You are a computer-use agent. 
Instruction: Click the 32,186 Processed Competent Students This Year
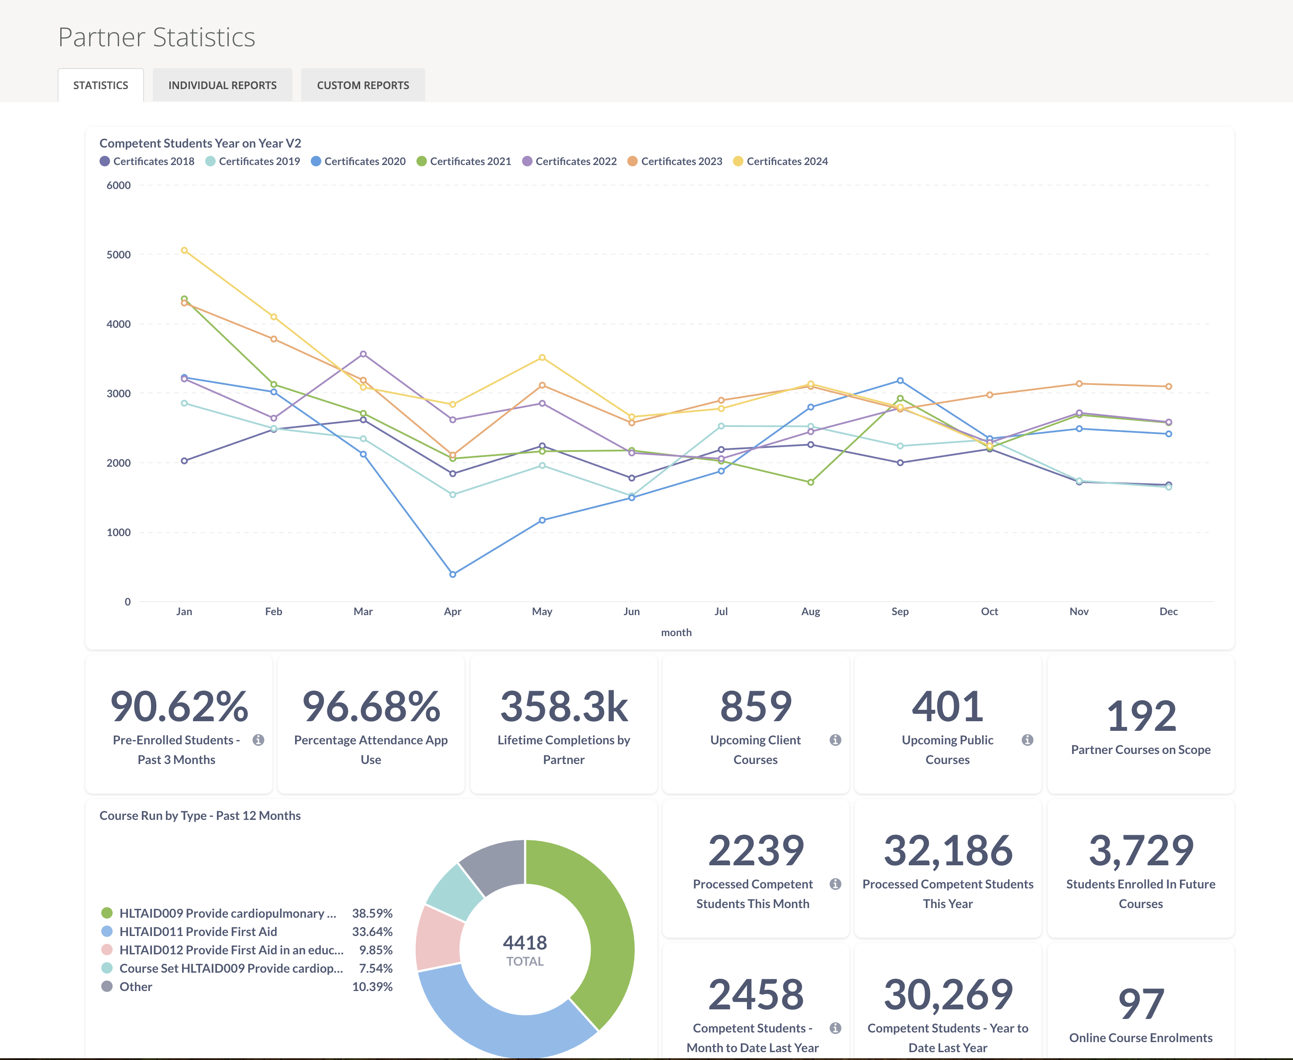pos(948,850)
